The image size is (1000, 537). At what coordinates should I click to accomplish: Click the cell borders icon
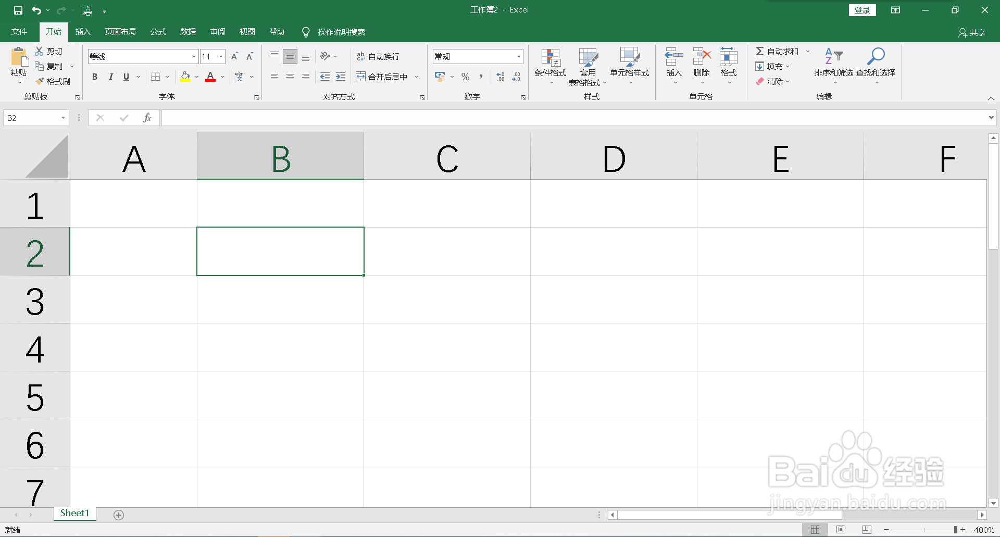click(155, 77)
